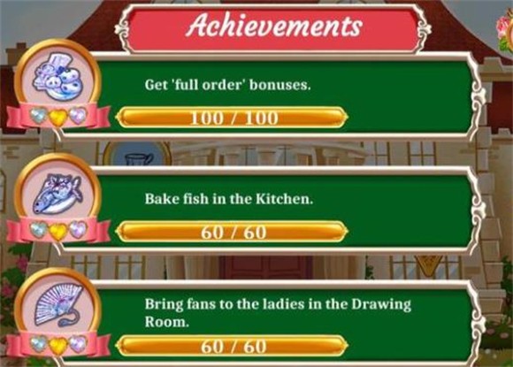Screen dimensions: 513x367
Task: Tap the hand fan achievement icon
Action: [x=57, y=306]
